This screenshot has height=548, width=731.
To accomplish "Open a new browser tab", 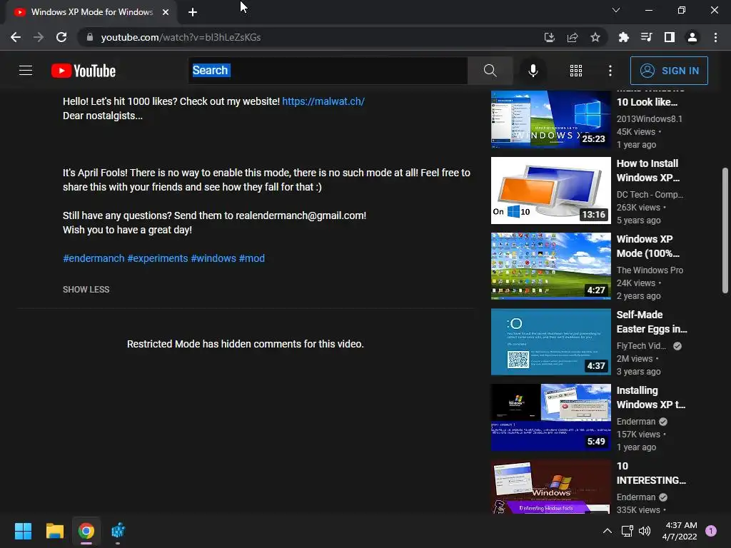I will point(193,12).
